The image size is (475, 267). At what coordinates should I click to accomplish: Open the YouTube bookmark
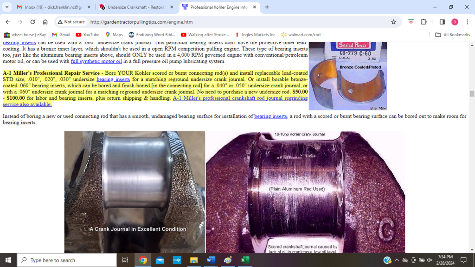(x=88, y=34)
